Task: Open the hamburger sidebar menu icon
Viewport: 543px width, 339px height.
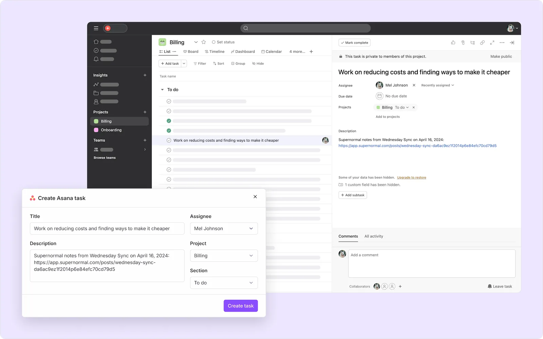Action: click(x=96, y=28)
